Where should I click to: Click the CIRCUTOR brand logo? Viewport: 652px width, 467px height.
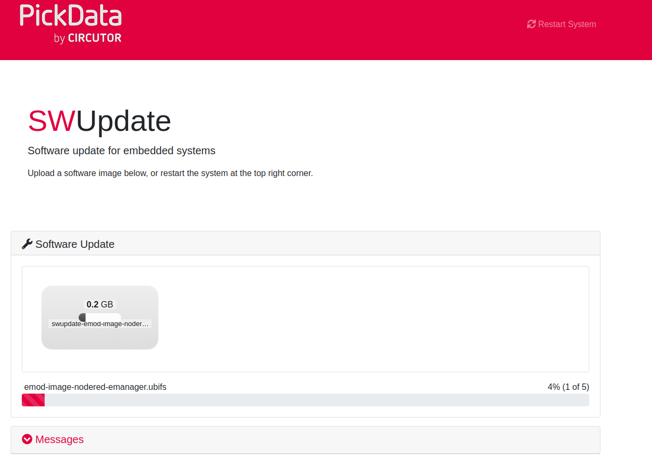click(x=94, y=38)
